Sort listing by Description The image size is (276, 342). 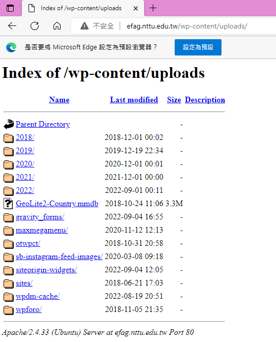205,100
